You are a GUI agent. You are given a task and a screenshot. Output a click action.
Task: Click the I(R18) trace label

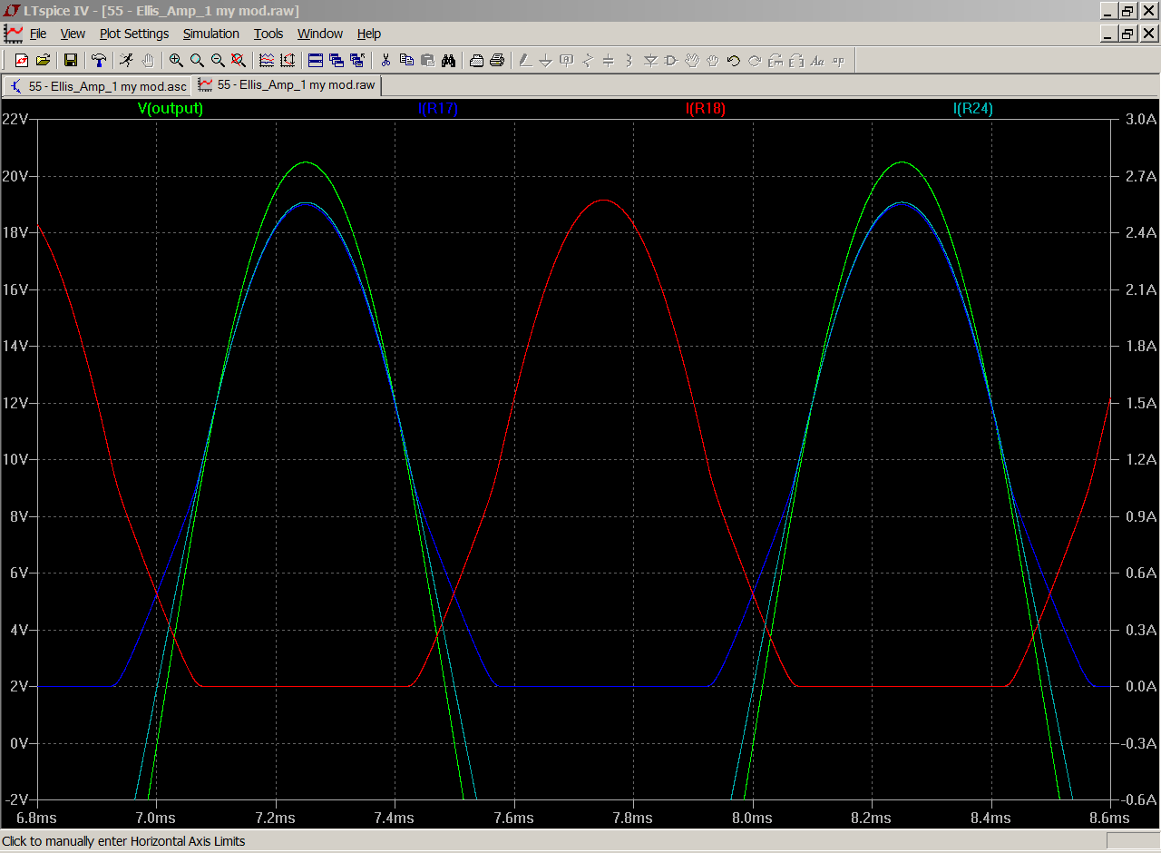(706, 109)
